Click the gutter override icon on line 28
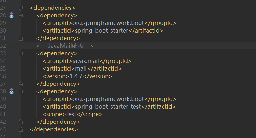 pos(11,15)
